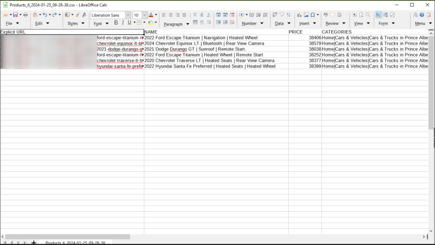Open the File menu
435x245 pixels.
pyautogui.click(x=10, y=23)
